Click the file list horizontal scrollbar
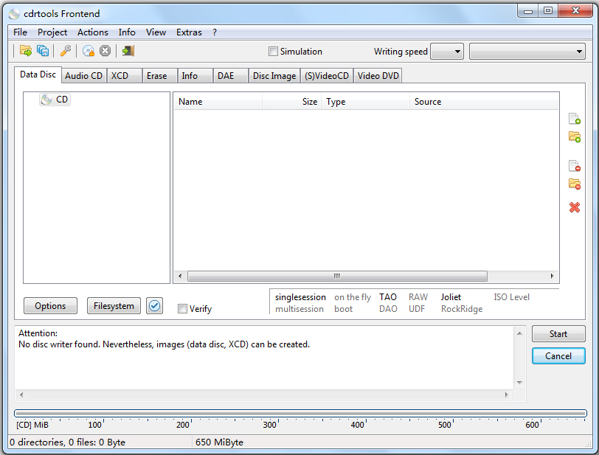 coord(336,277)
